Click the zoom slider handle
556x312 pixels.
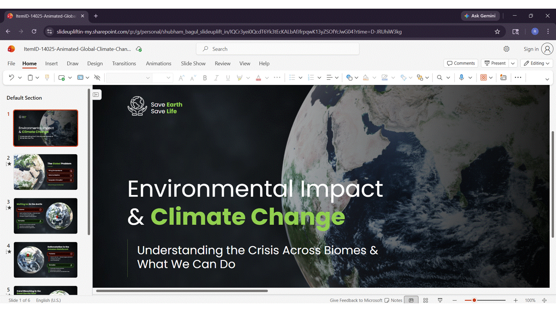point(474,300)
